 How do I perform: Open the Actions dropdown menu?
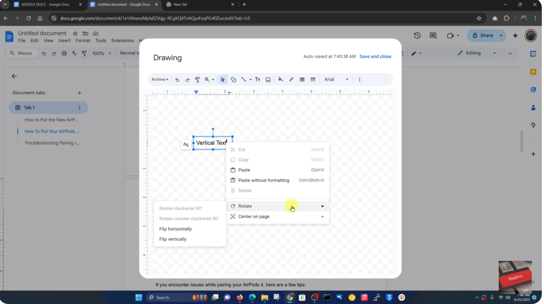160,80
